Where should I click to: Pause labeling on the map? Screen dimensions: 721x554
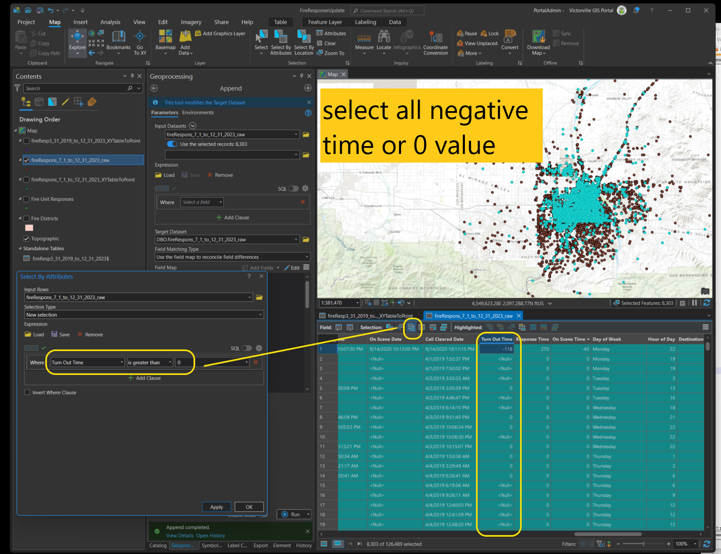click(x=467, y=33)
